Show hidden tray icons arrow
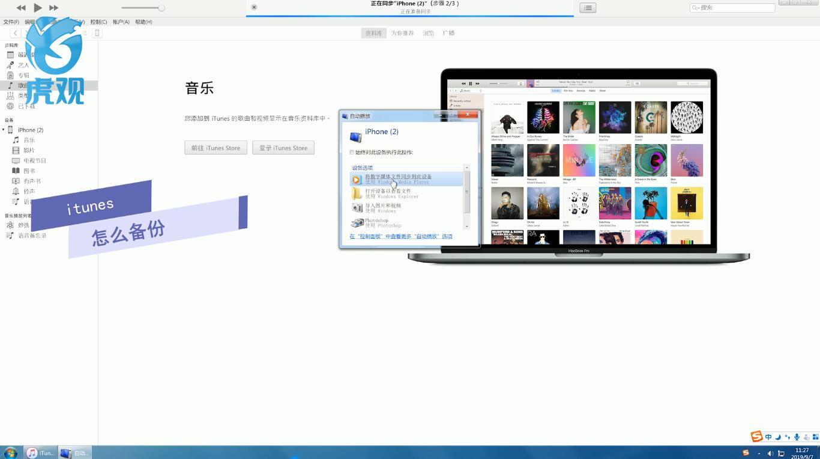The width and height of the screenshot is (820, 459). click(x=759, y=453)
